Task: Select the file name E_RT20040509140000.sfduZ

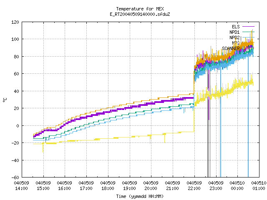Action: coord(140,14)
